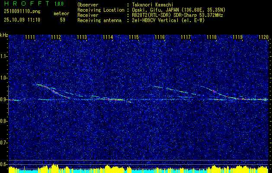This screenshot has height=173, width=272.
Task: Click time marker 1114 on the spectrogram
Action: pyautogui.click(x=108, y=37)
